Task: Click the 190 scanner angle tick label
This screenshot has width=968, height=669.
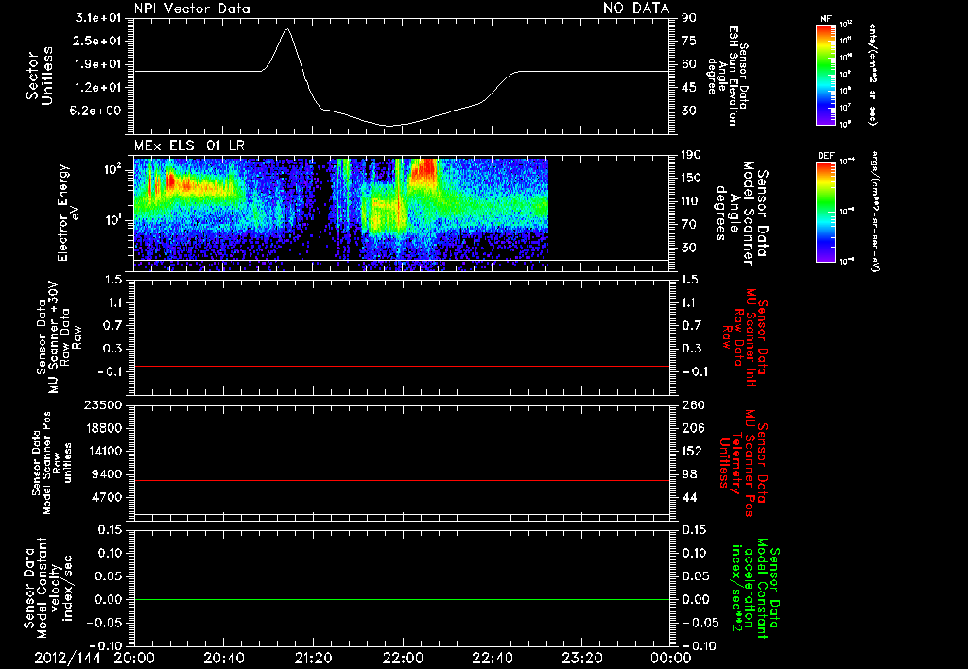Action: (x=691, y=155)
